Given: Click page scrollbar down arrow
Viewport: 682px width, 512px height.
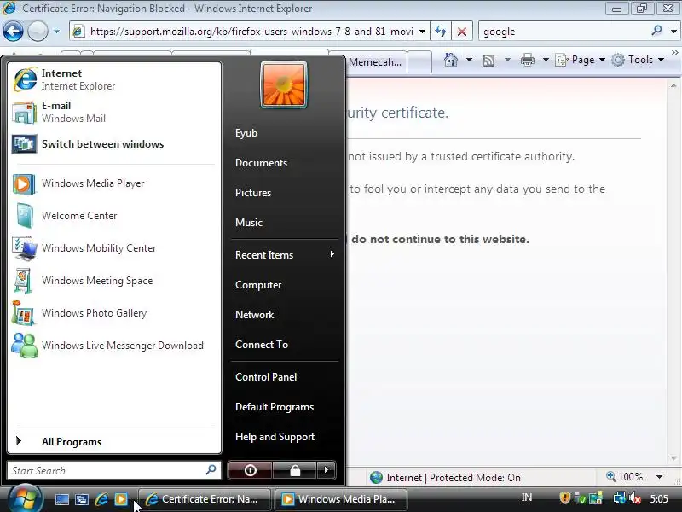Looking at the screenshot, I should click(x=673, y=458).
